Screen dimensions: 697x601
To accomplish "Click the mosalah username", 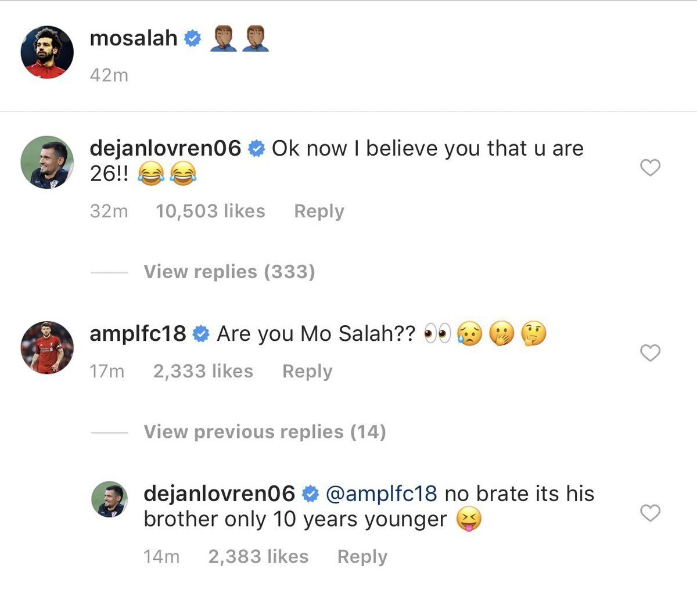I will [x=134, y=38].
